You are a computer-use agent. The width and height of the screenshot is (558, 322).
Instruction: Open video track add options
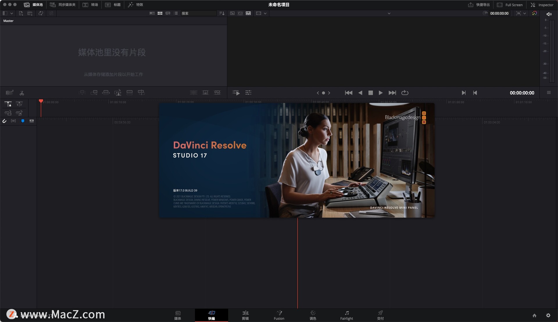tap(8, 113)
